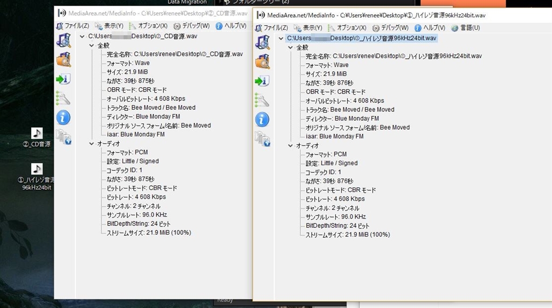
Task: Click the Export arrow icon in the left MediaInfo sidebar
Action: point(64,79)
